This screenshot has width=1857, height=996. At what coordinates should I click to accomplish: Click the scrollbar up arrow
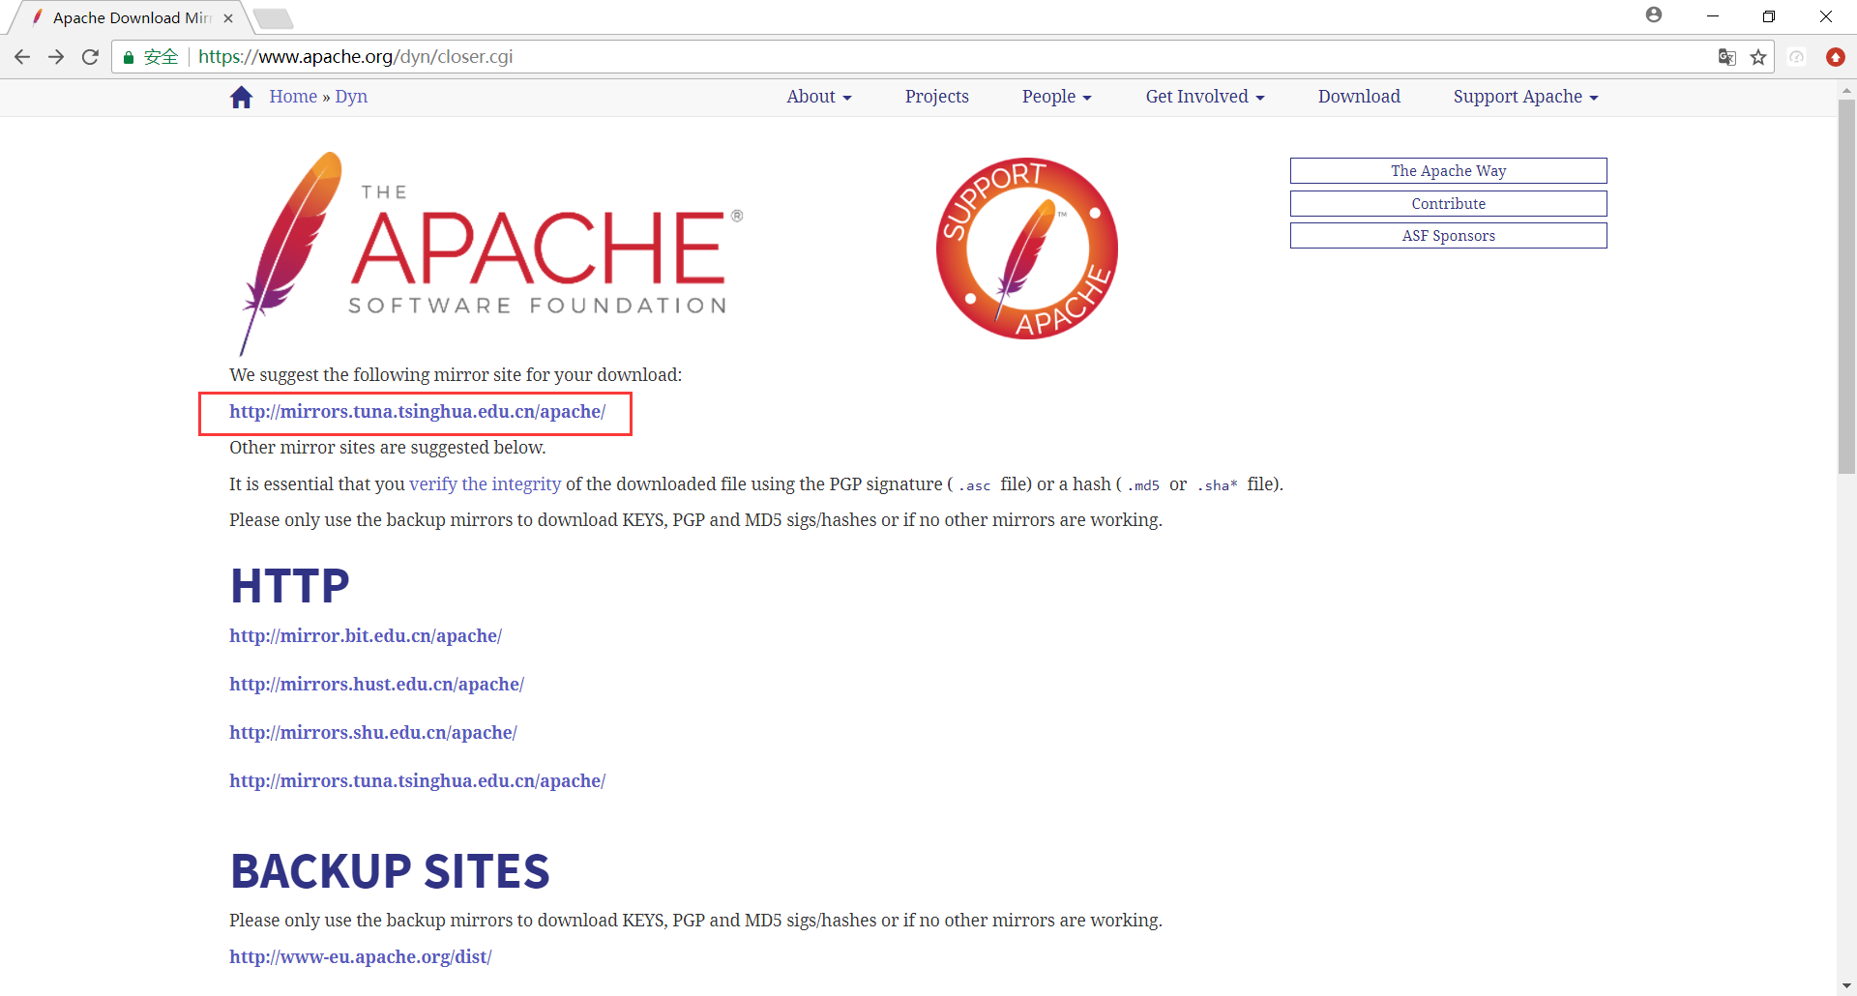coord(1846,90)
